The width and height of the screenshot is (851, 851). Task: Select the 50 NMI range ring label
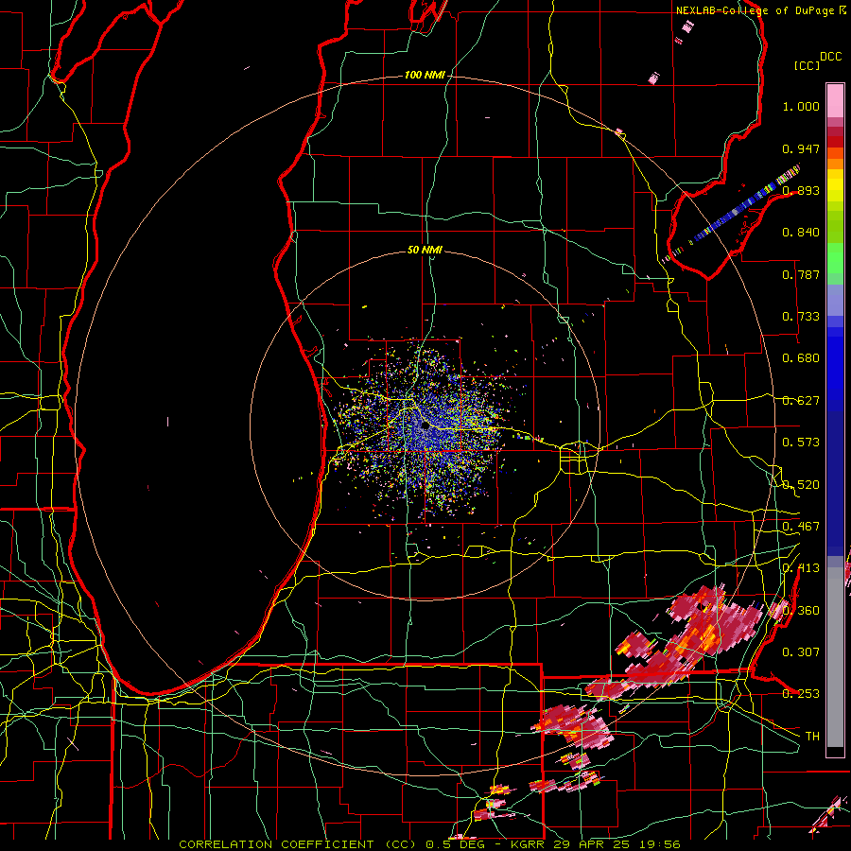(x=425, y=250)
